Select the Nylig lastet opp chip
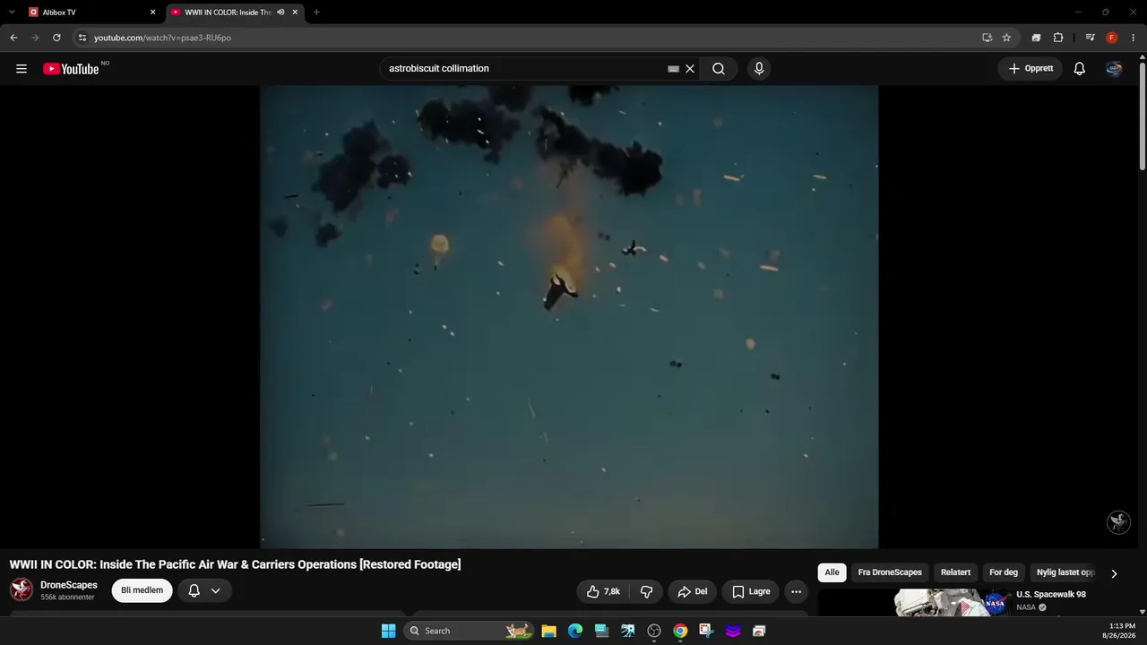Image resolution: width=1147 pixels, height=645 pixels. coord(1065,572)
